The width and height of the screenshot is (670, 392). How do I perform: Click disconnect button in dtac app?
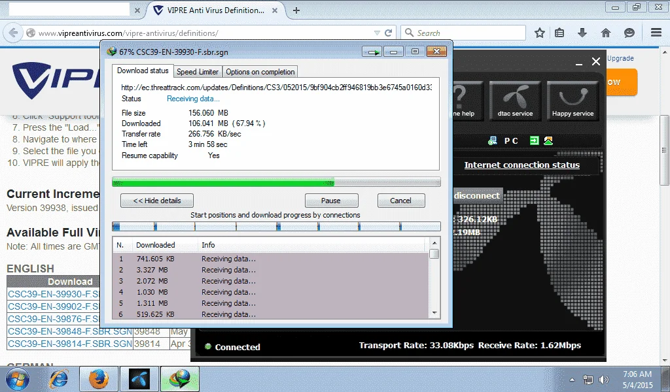tap(477, 195)
